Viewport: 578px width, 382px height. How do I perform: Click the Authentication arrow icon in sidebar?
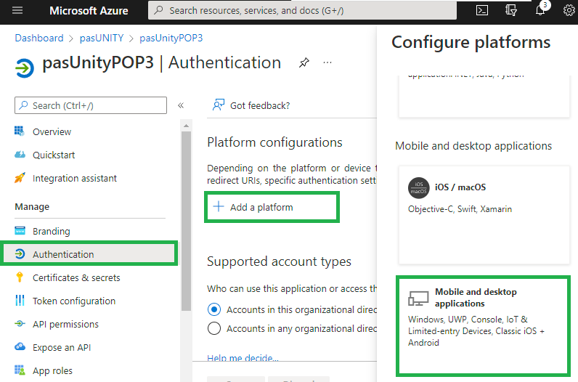pyautogui.click(x=20, y=254)
